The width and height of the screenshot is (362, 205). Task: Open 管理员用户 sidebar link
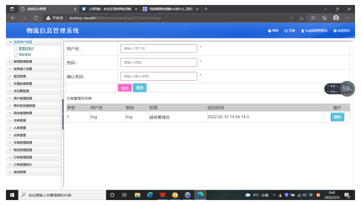pos(26,49)
